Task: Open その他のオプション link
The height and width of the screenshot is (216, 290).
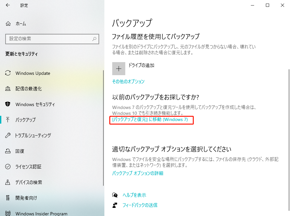Action: pos(128,82)
